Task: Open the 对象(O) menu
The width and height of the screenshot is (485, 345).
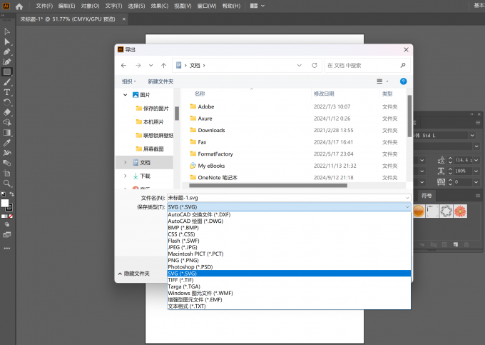Action: pyautogui.click(x=91, y=6)
